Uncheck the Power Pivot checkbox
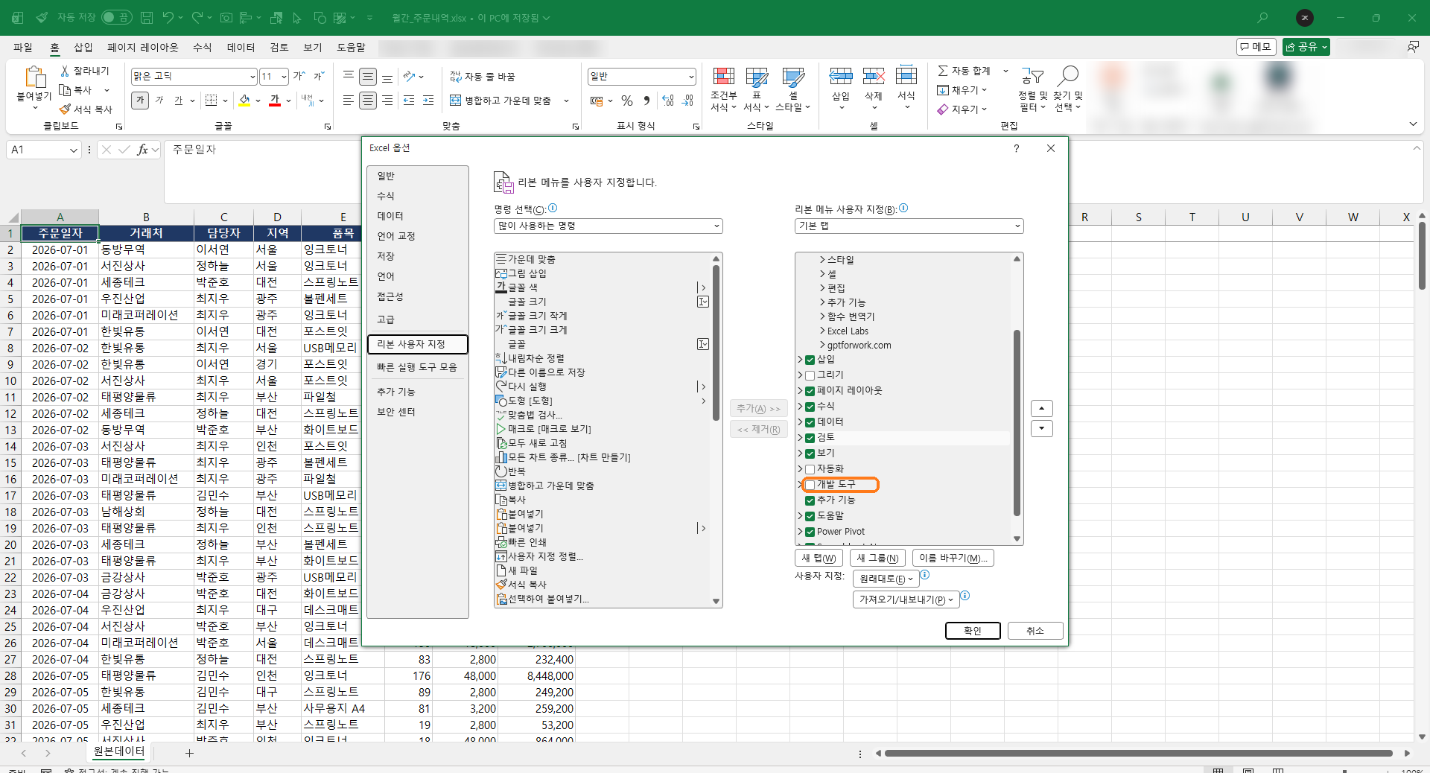The width and height of the screenshot is (1430, 773). tap(810, 532)
